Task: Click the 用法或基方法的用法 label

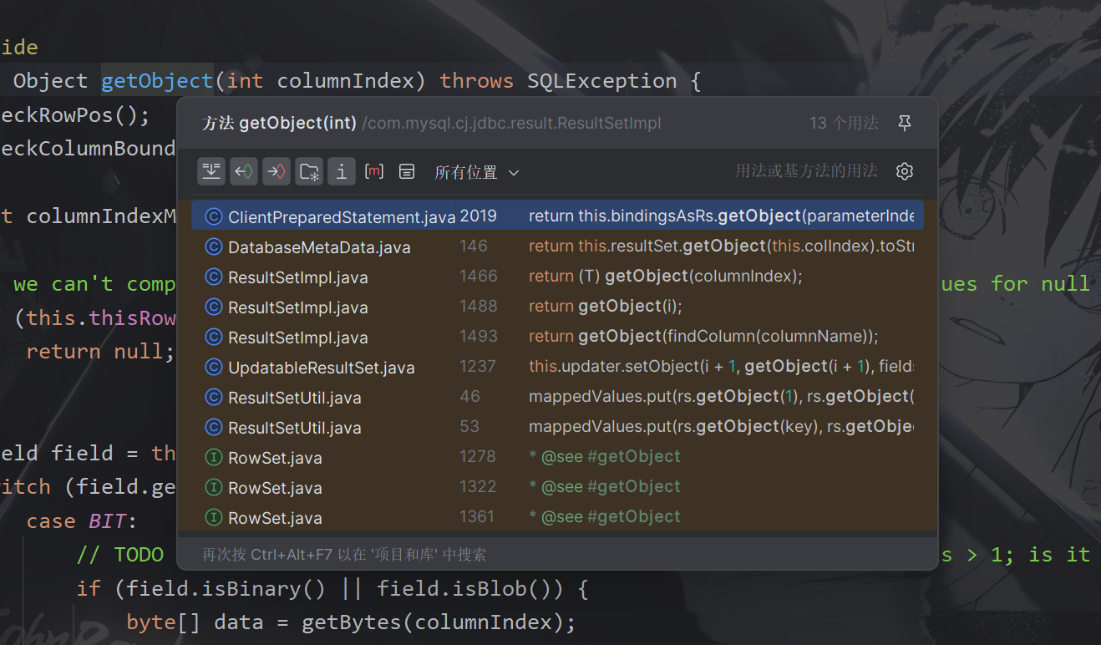Action: click(x=806, y=171)
